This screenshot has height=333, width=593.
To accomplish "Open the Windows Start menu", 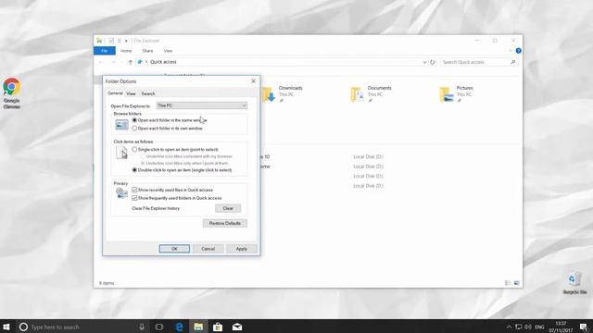I will (x=6, y=327).
